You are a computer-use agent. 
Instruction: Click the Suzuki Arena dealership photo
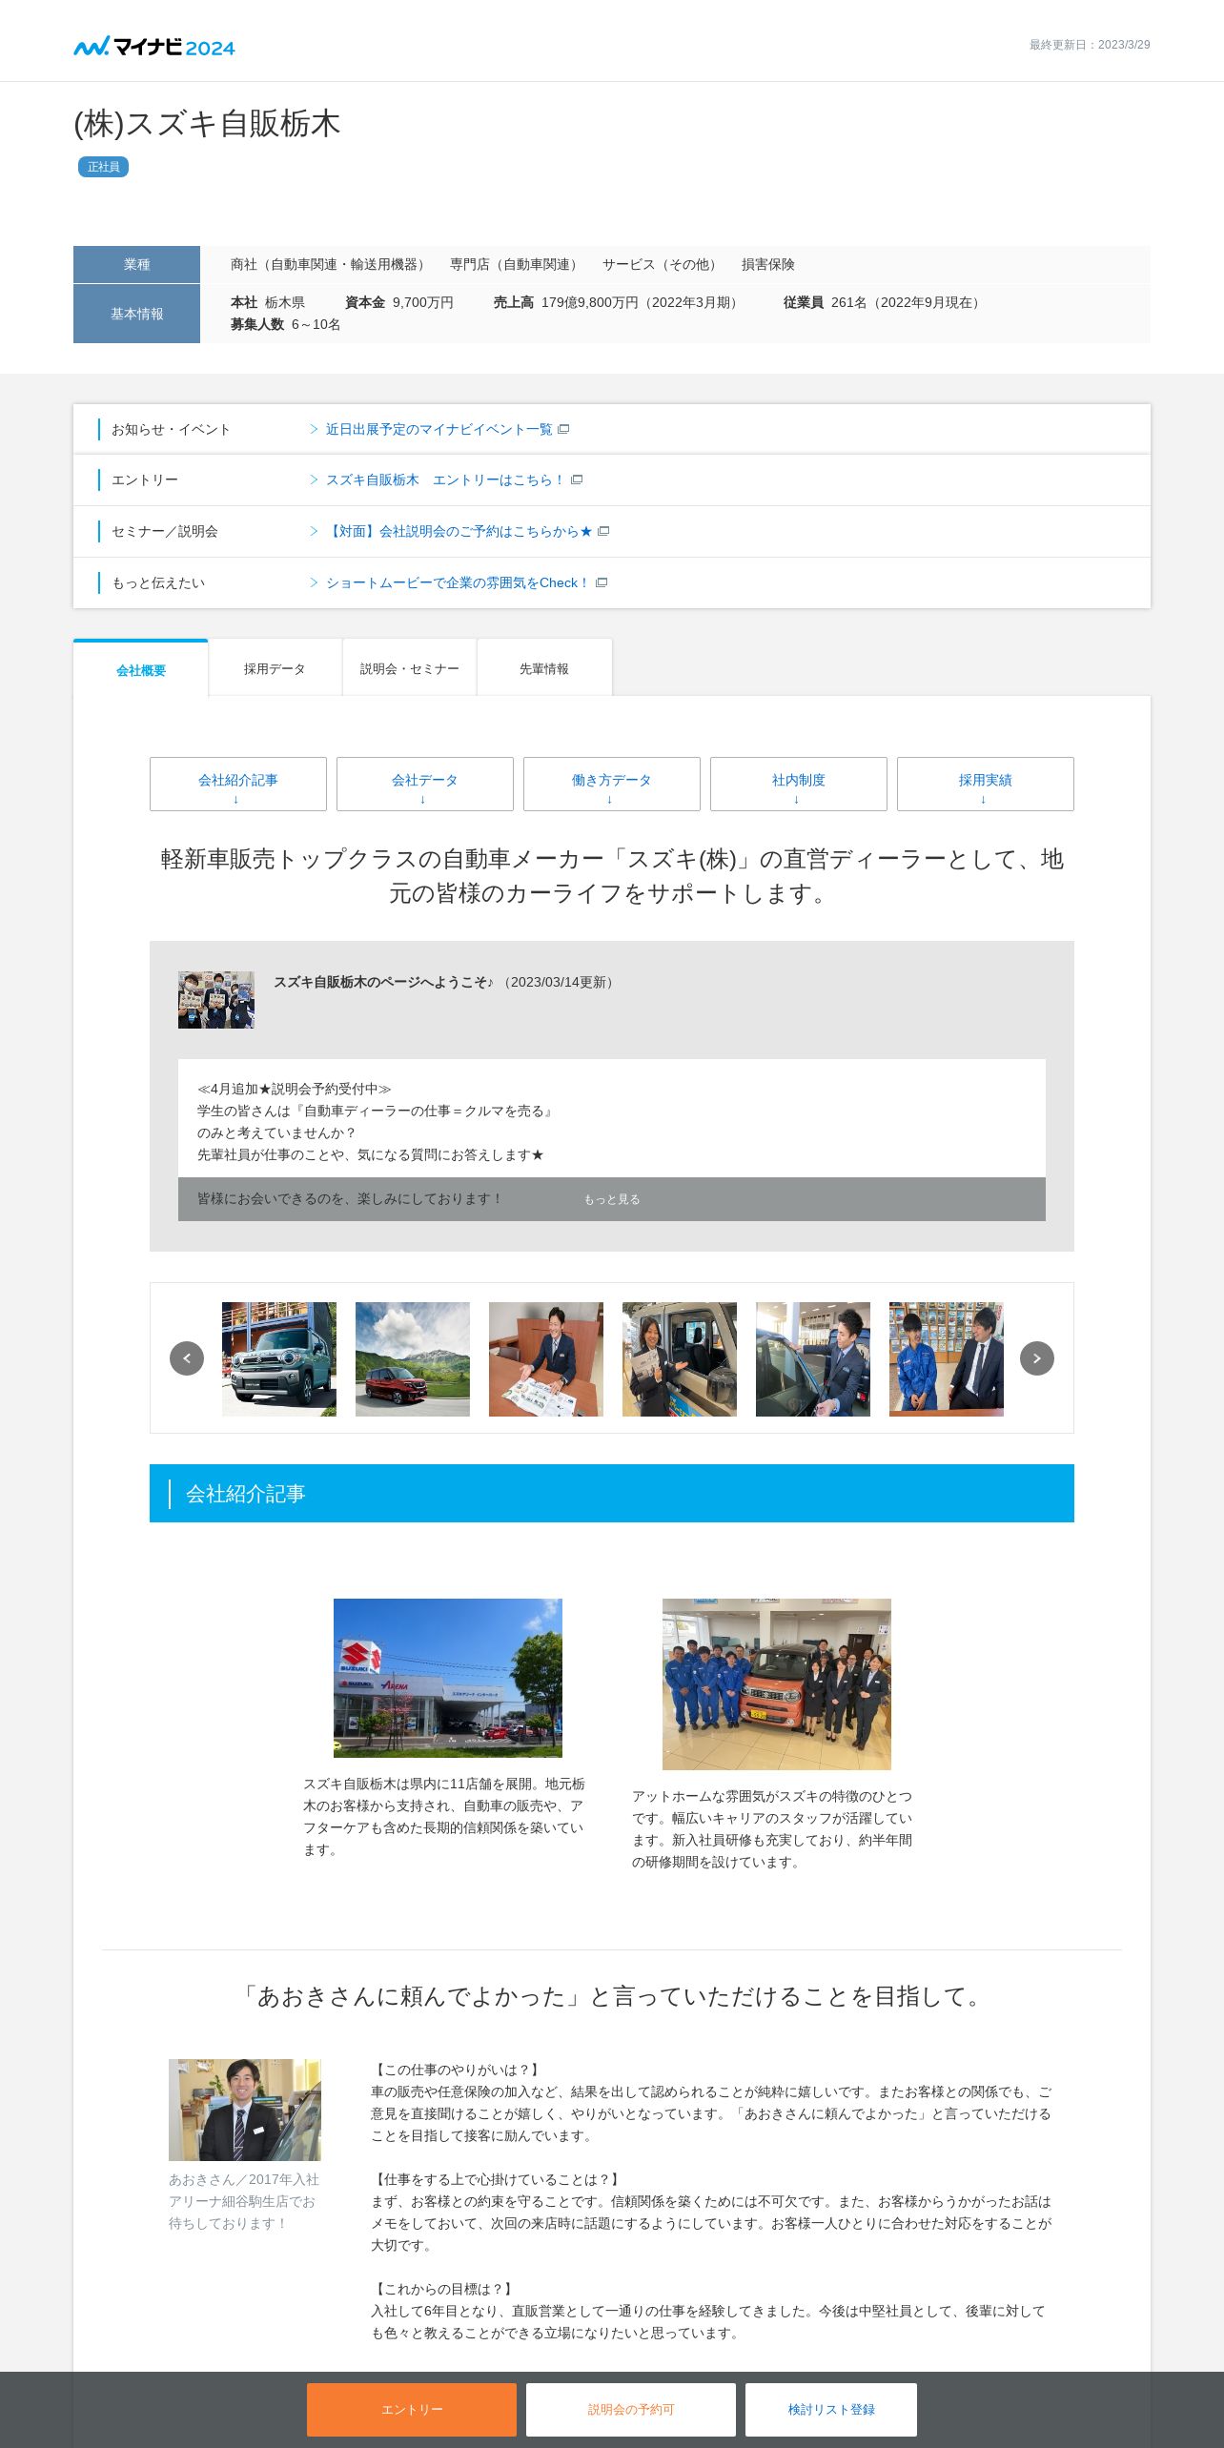click(x=448, y=1678)
